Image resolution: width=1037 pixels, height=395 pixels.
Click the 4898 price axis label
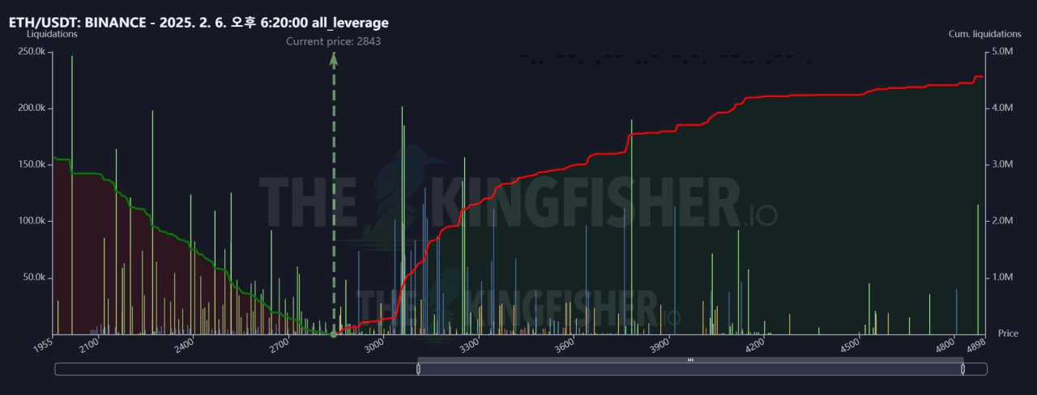[975, 346]
